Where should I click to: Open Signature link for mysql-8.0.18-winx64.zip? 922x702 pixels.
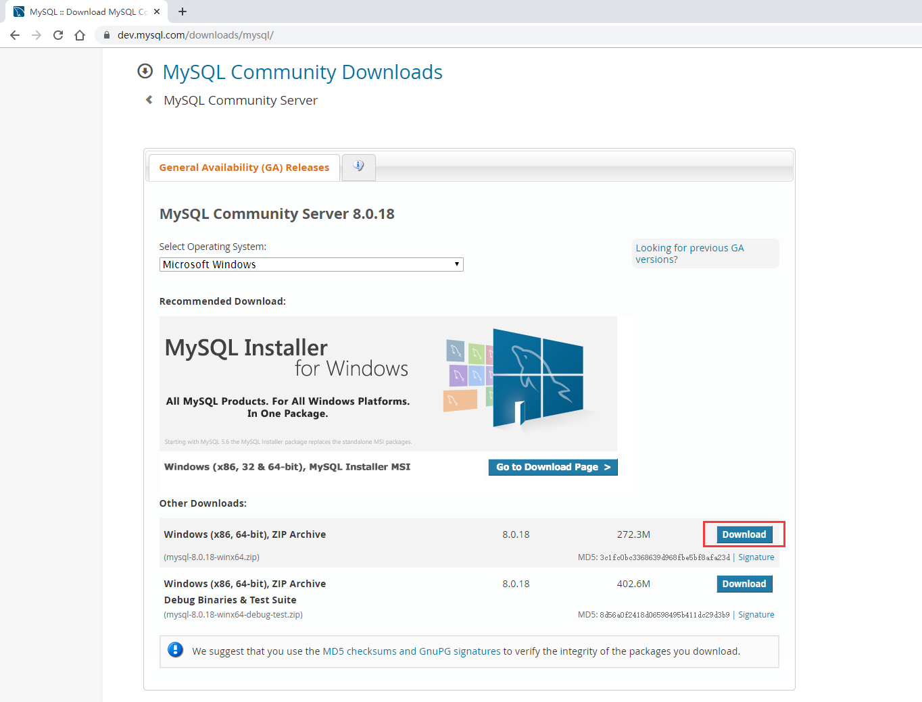click(x=756, y=557)
